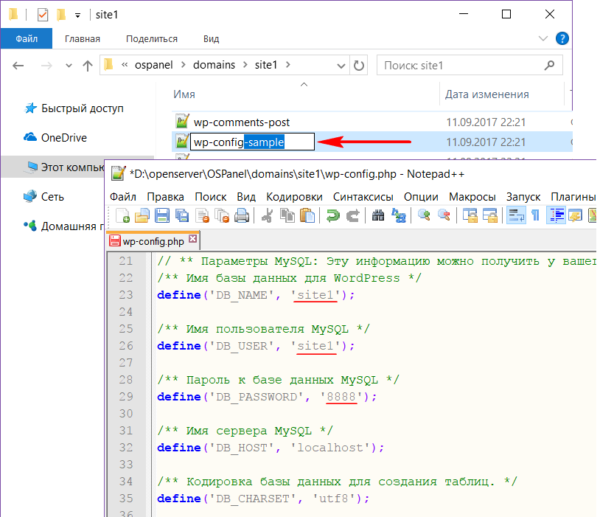
Task: Open the Правка menu in Notepad++
Action: [x=165, y=197]
